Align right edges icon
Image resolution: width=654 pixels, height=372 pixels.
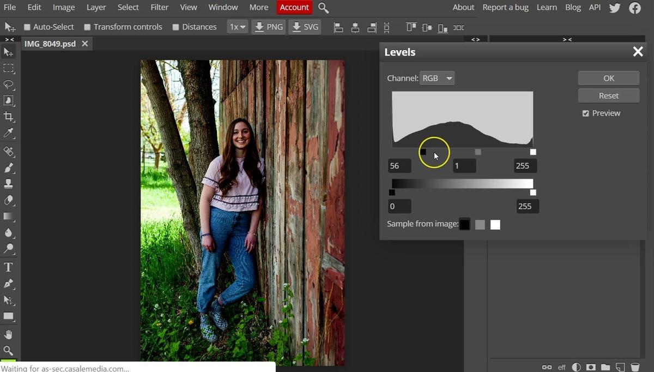[372, 27]
